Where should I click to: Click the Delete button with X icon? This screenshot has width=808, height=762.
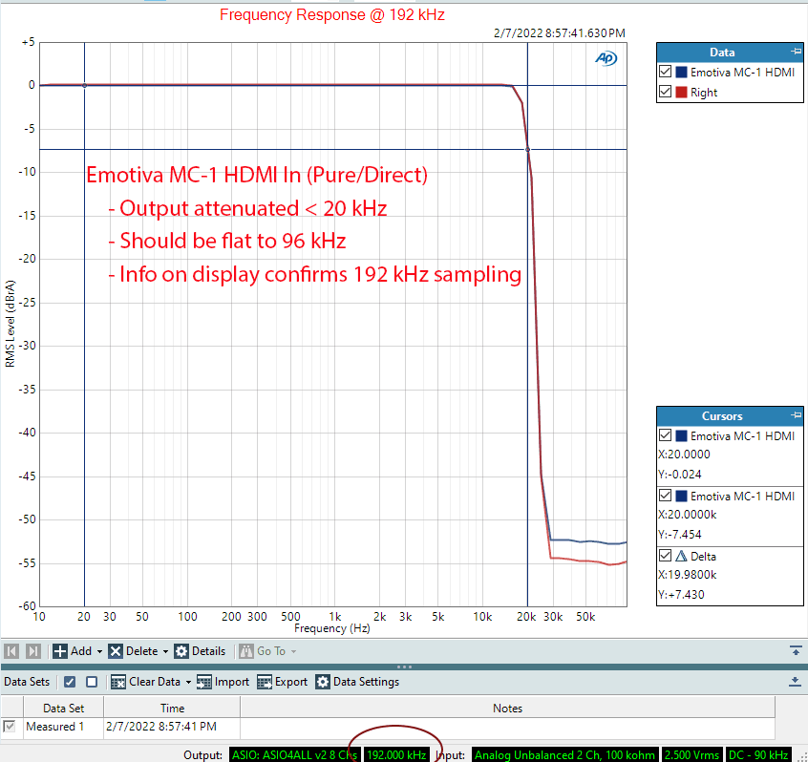point(134,651)
